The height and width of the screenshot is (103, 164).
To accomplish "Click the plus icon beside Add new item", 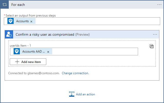I will 17,62.
